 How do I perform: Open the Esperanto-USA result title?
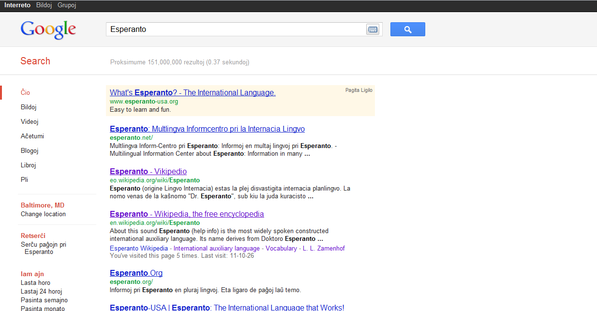coord(227,307)
